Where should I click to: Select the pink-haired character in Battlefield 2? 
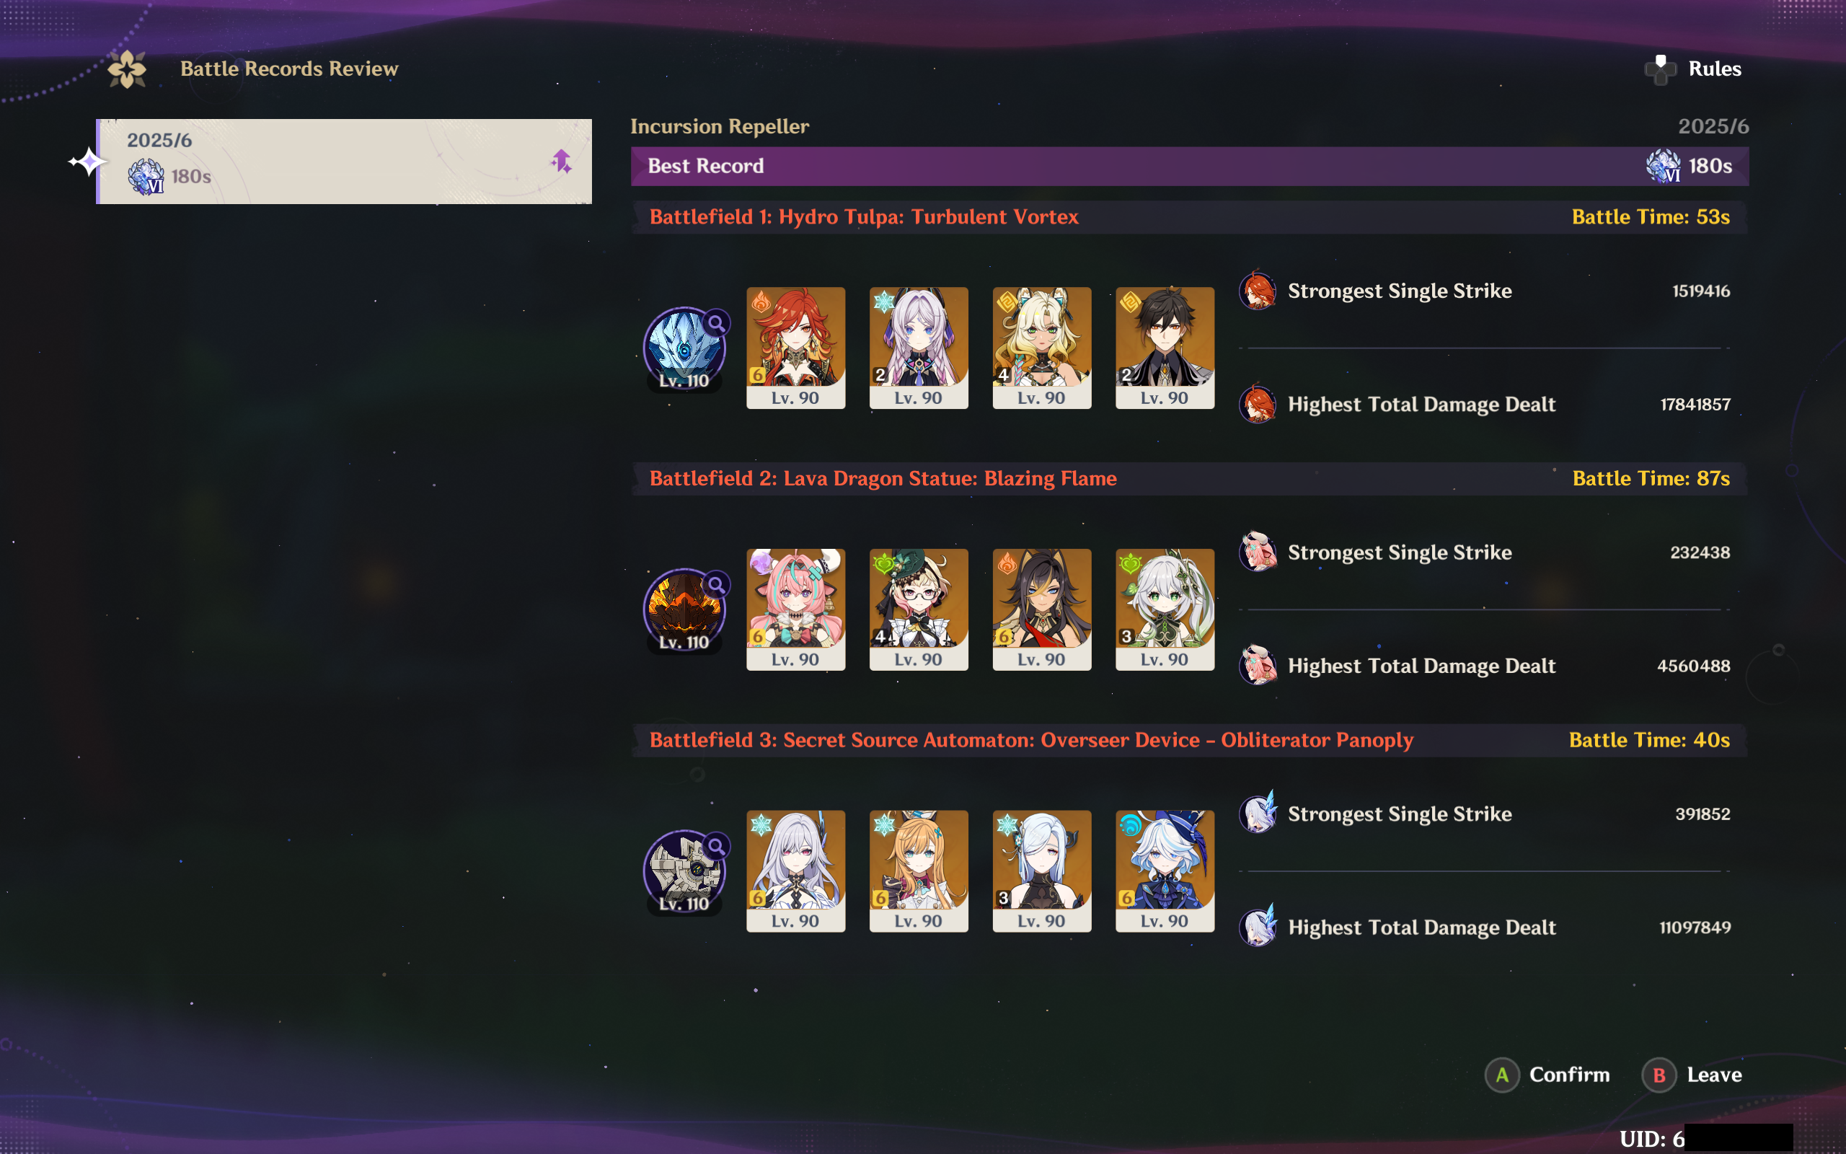(x=795, y=610)
